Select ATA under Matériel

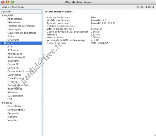(x=10, y=47)
